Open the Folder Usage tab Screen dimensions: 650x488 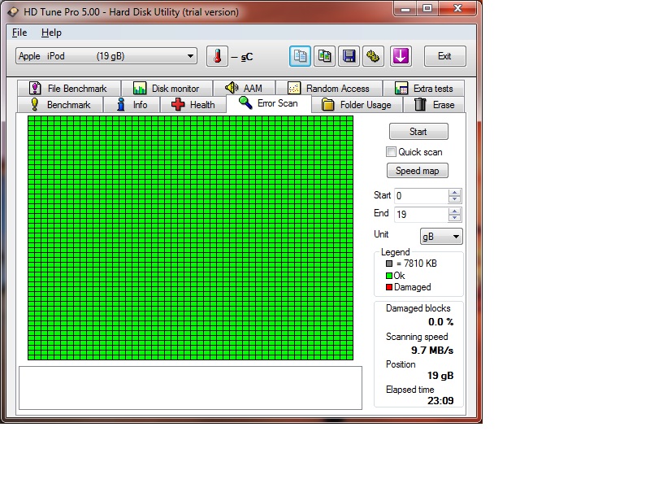click(x=356, y=105)
